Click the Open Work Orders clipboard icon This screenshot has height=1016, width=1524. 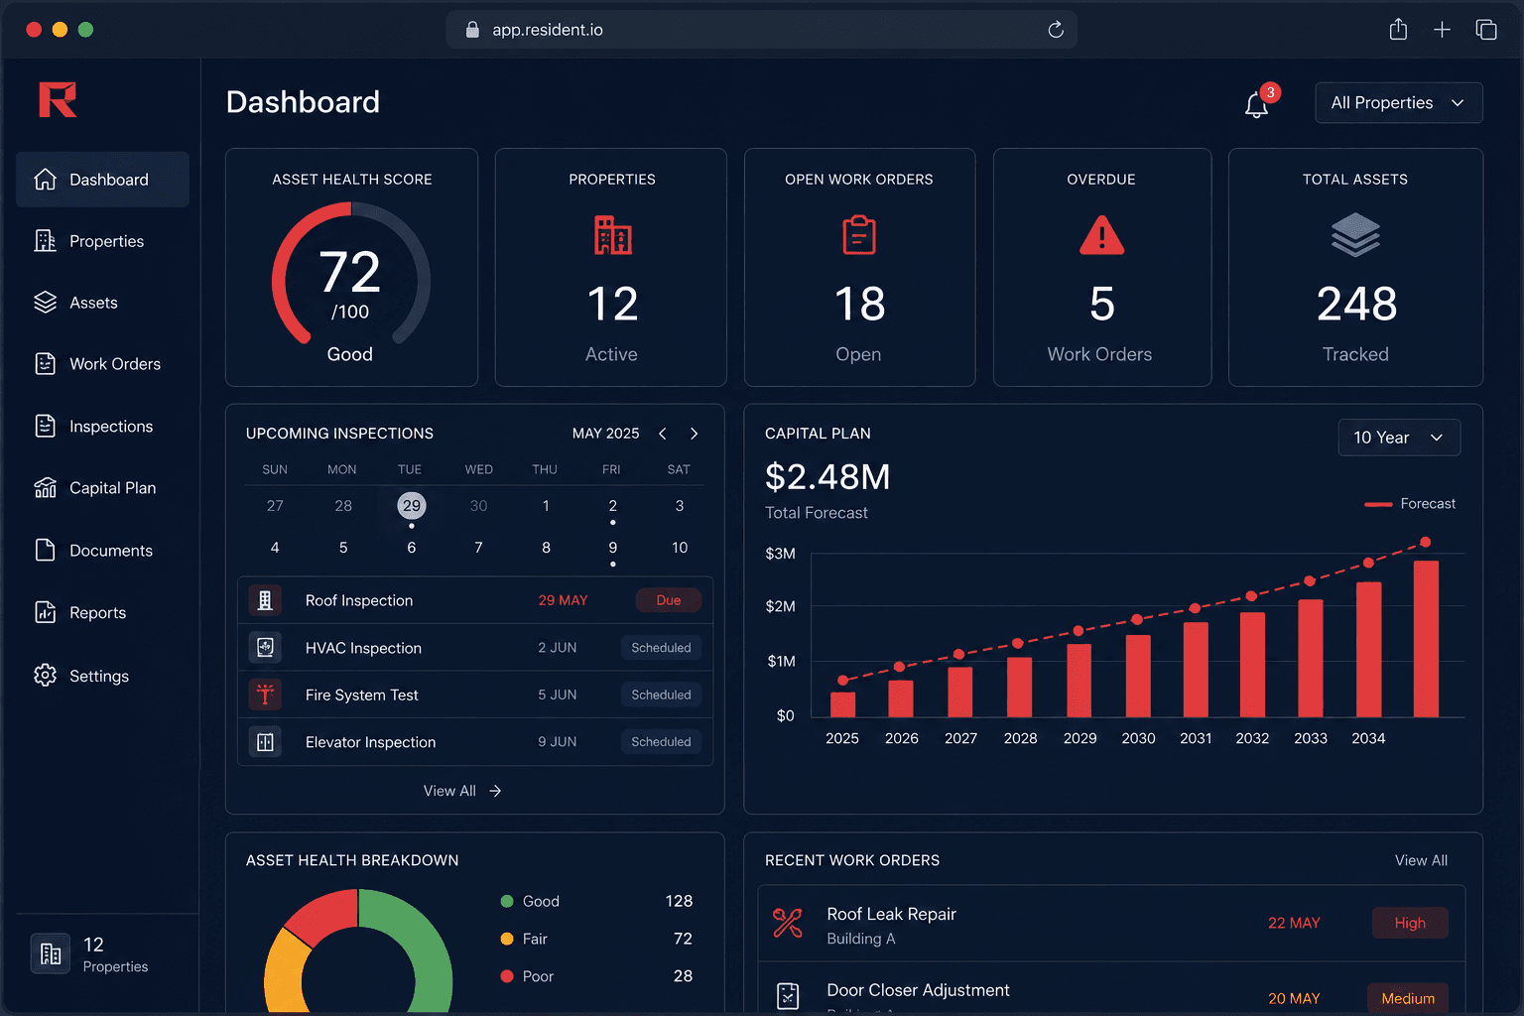click(x=859, y=235)
